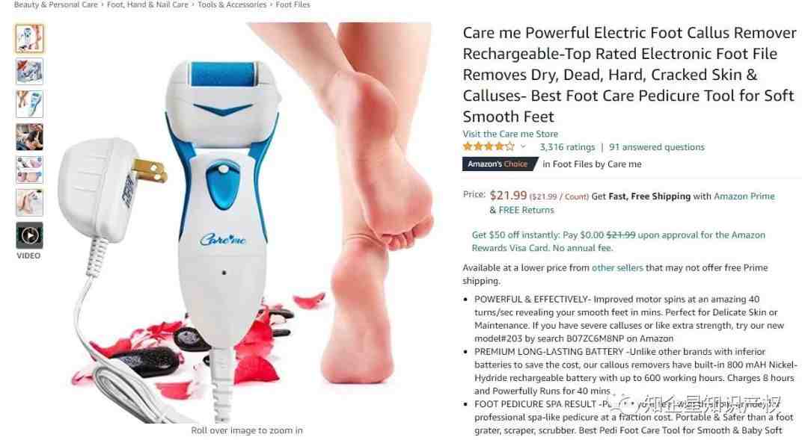The width and height of the screenshot is (808, 440).
Task: Select the fifth product thumbnail
Action: point(29,170)
